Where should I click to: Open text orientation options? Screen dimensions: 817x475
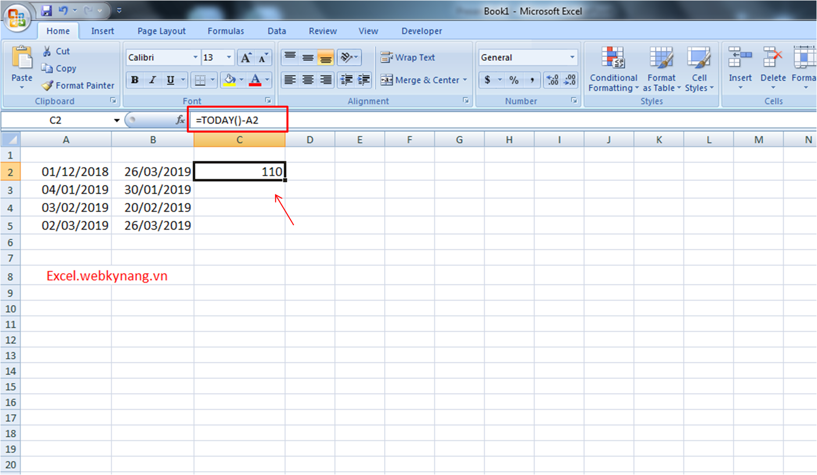click(x=349, y=58)
